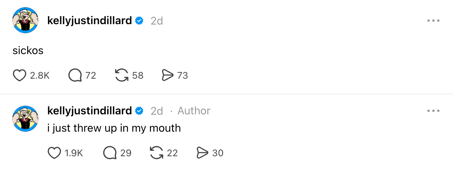Visit kellyjustindillard profile from the top post
The height and width of the screenshot is (171, 453).
(x=90, y=21)
